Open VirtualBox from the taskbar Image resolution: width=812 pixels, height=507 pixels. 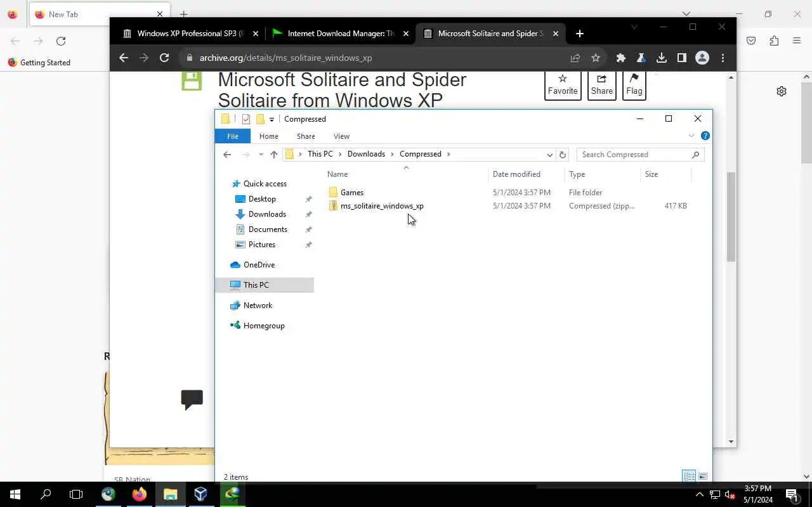tap(200, 494)
